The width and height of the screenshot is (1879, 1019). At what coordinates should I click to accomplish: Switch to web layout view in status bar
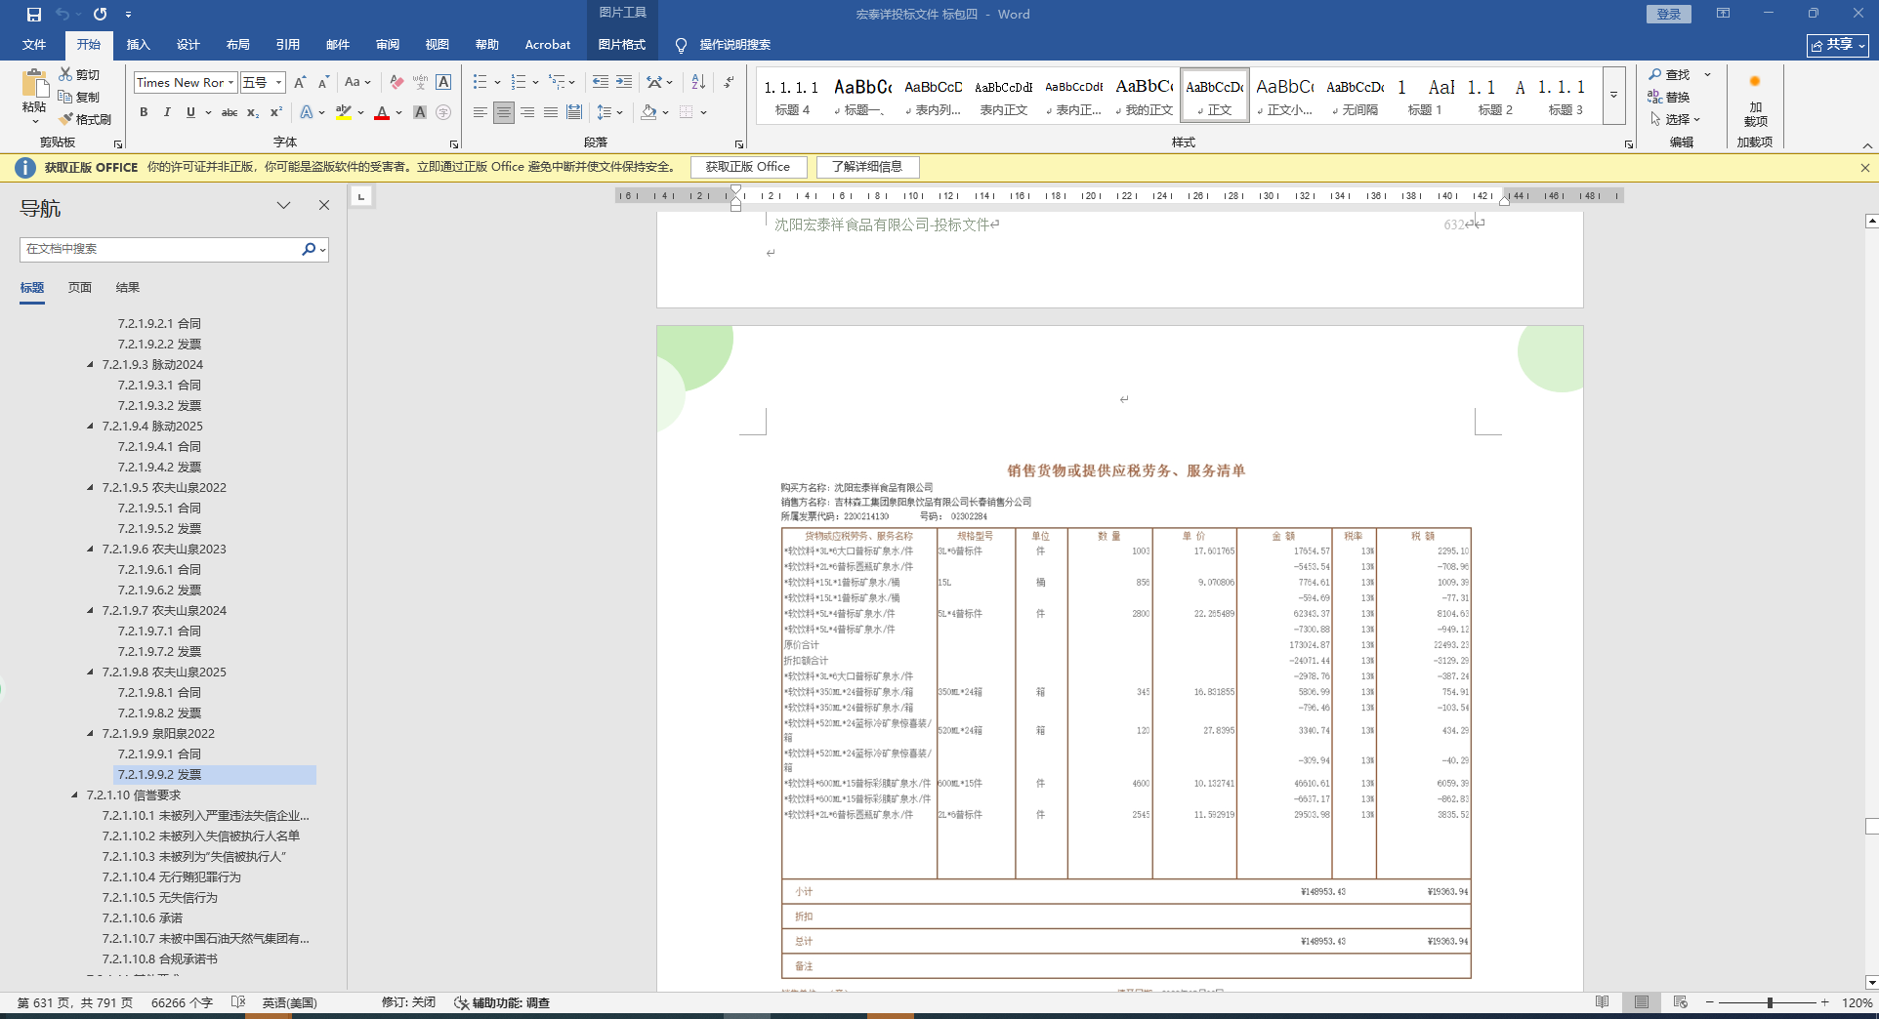point(1681,1002)
